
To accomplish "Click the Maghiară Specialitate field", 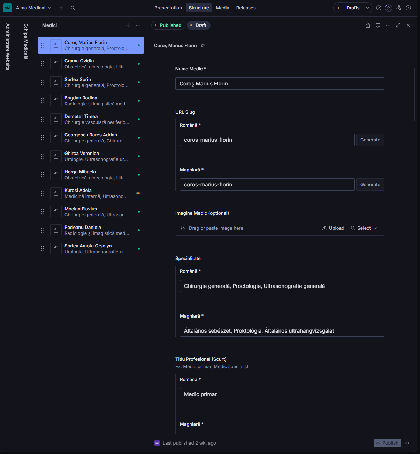I will point(282,331).
